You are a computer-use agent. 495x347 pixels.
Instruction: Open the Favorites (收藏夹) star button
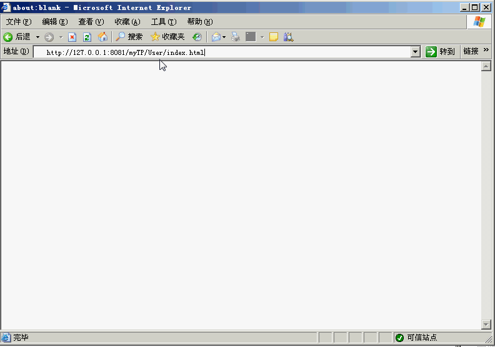167,37
